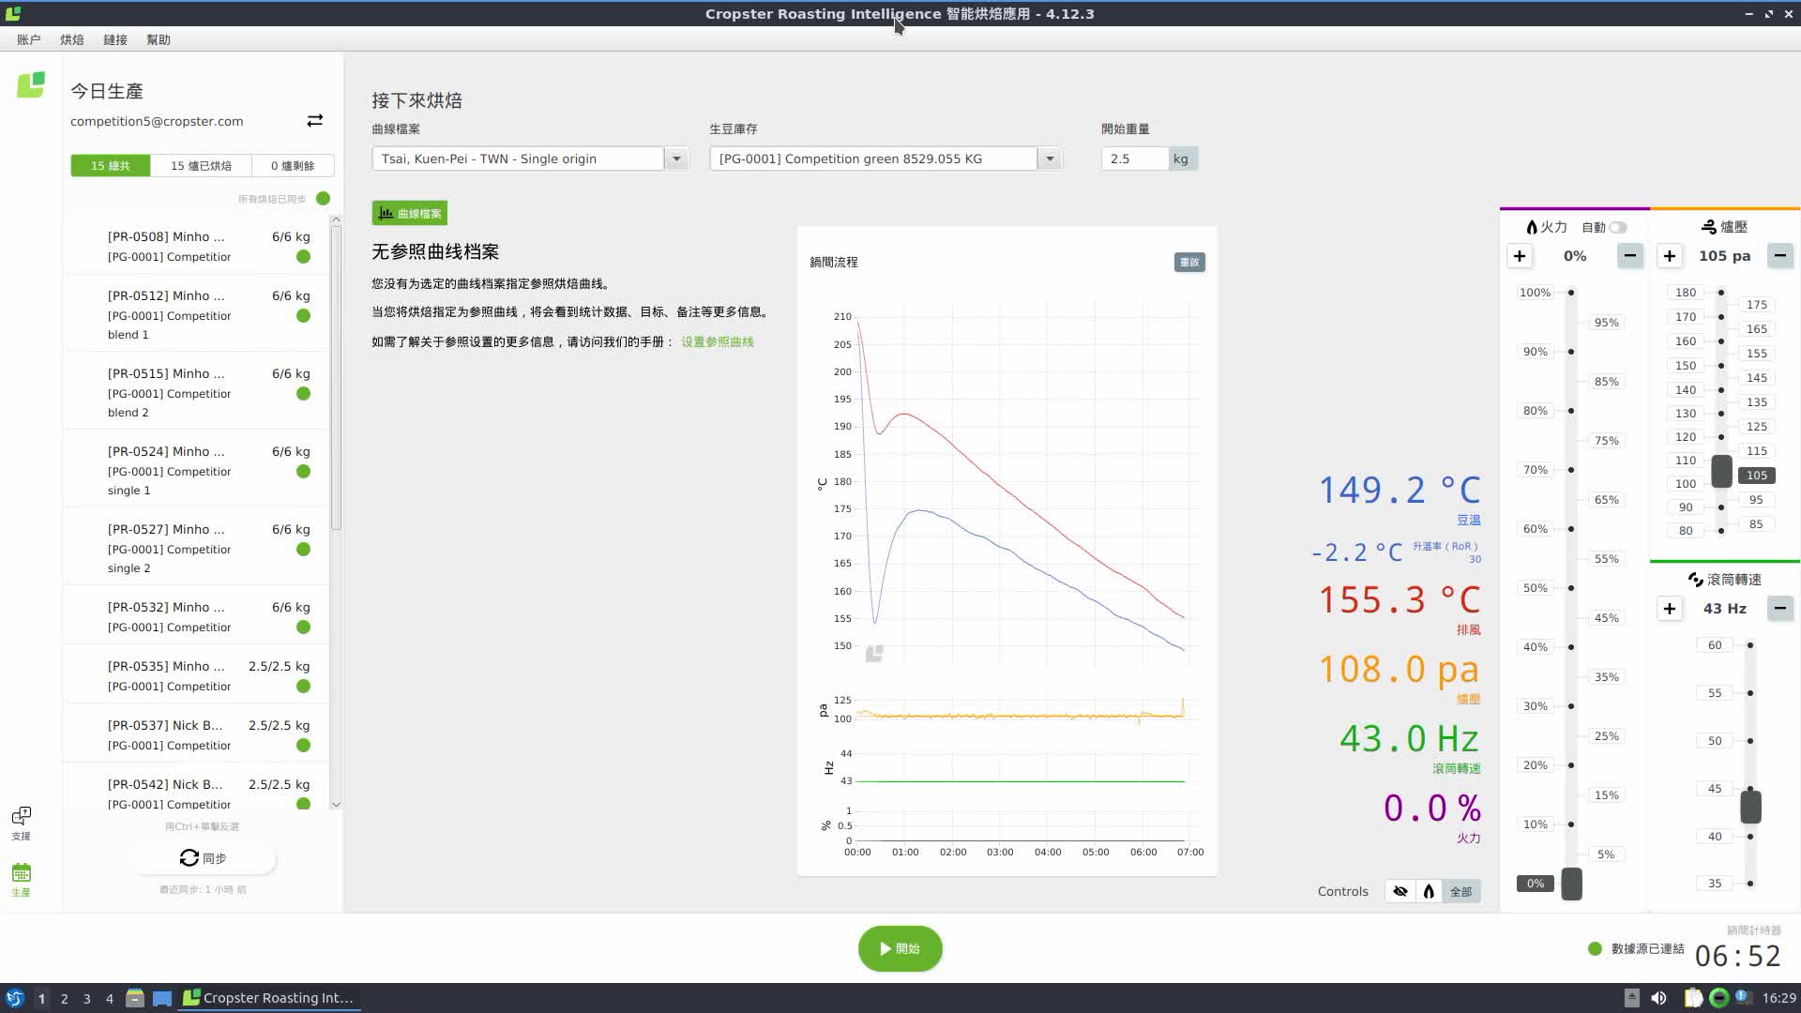The image size is (1801, 1013).
Task: Switch machine with the swap arrows icon
Action: pyautogui.click(x=315, y=121)
